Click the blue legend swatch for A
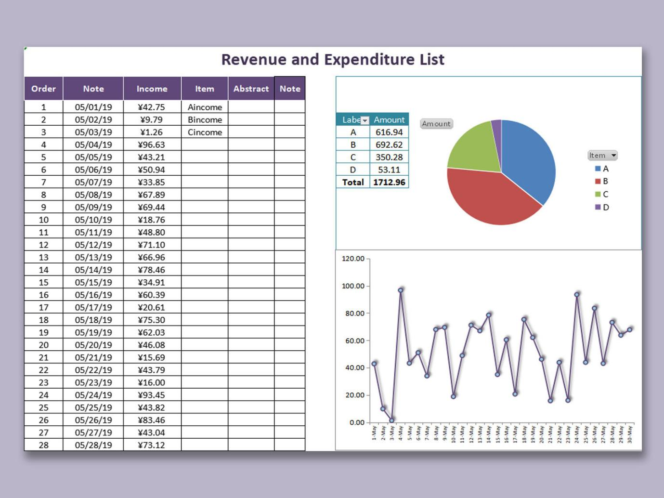This screenshot has width=664, height=498. click(x=598, y=169)
